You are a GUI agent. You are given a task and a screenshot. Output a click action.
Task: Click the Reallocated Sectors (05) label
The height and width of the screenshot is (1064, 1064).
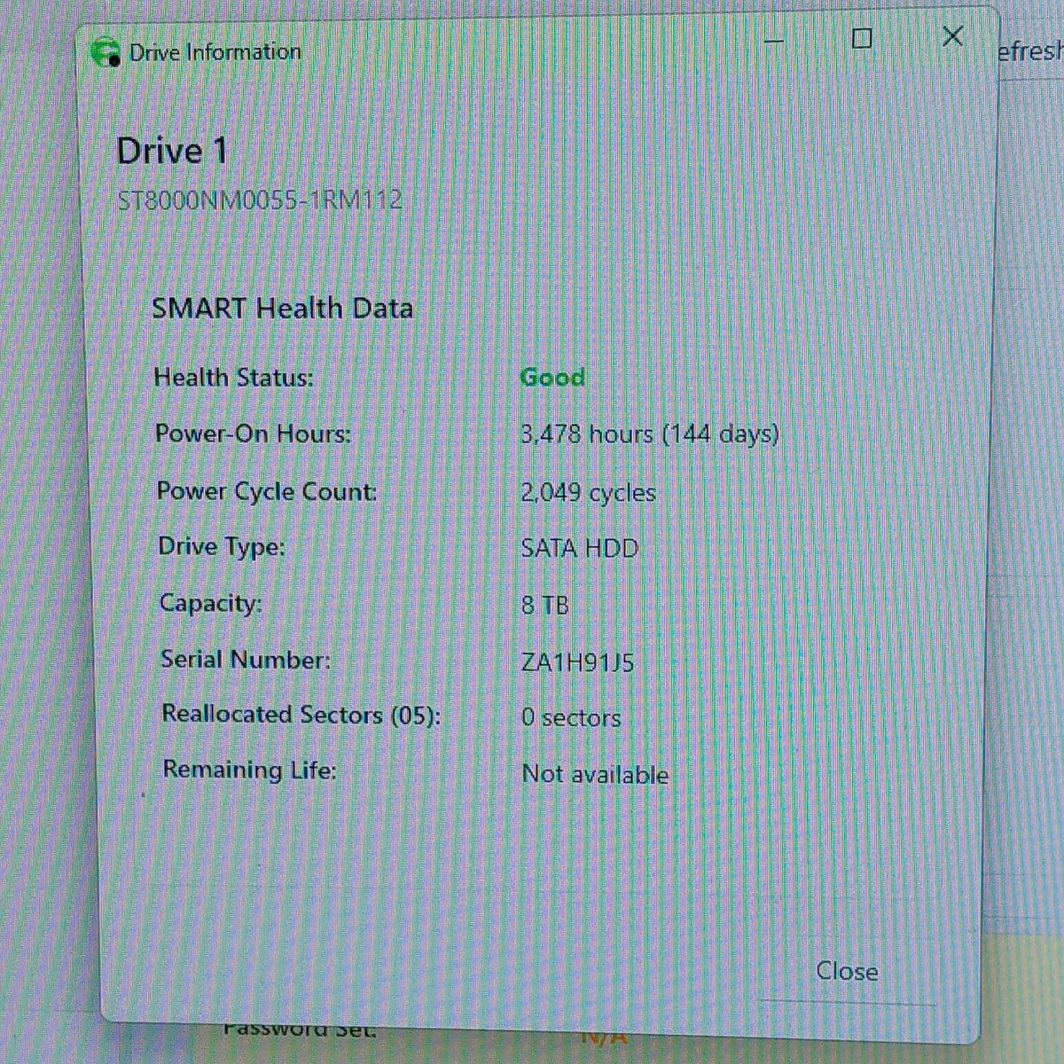301,715
